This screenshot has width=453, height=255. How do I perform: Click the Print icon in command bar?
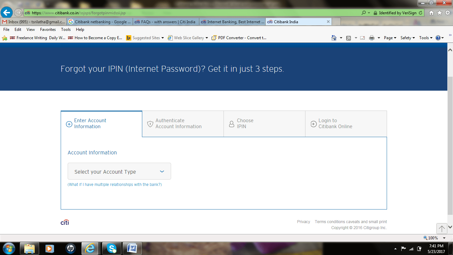(372, 38)
